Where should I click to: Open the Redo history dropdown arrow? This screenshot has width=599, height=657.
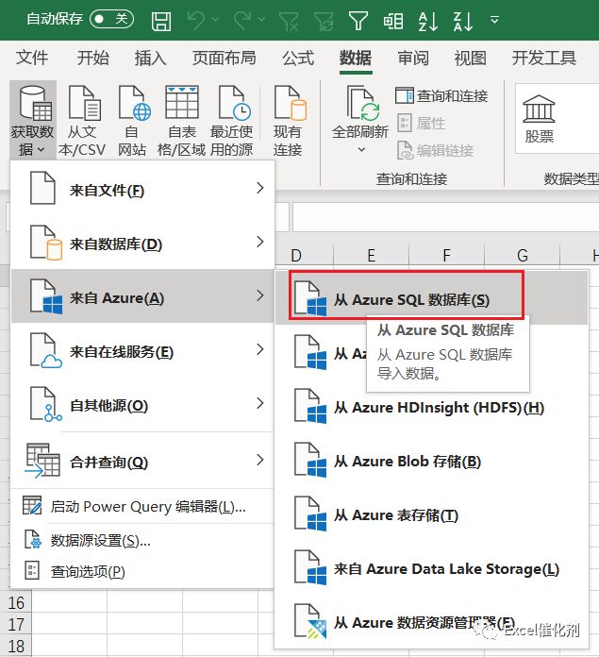coord(262,20)
